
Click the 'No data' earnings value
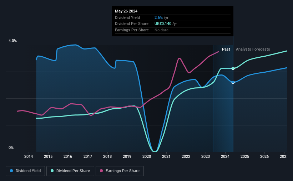(161, 30)
